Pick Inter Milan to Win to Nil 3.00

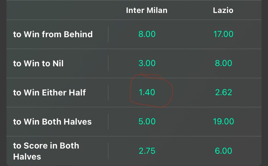pyautogui.click(x=147, y=63)
